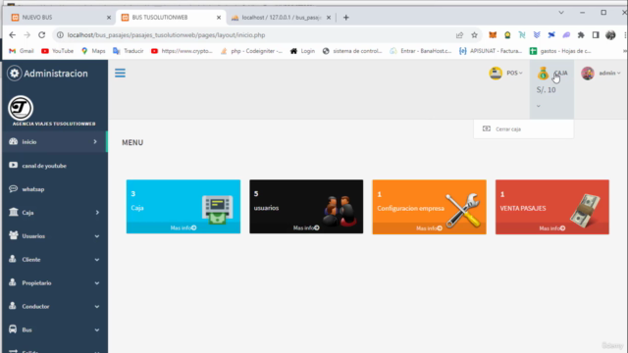Open the POS cash register icon

tap(496, 74)
